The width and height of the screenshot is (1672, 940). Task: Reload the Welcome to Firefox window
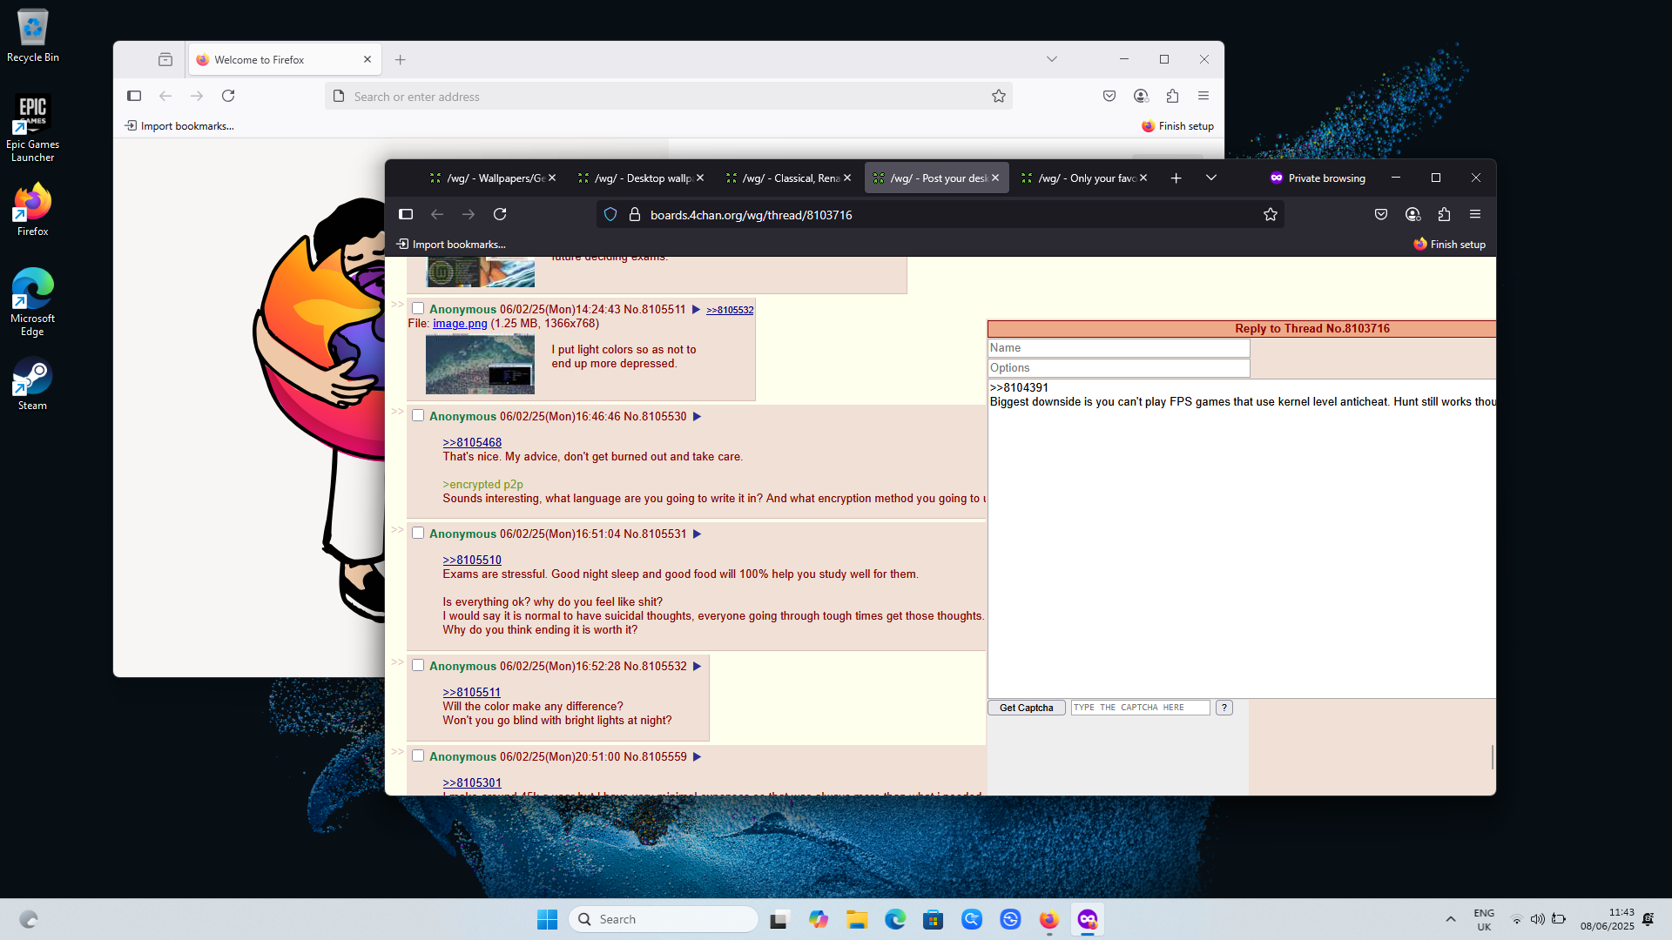point(228,96)
